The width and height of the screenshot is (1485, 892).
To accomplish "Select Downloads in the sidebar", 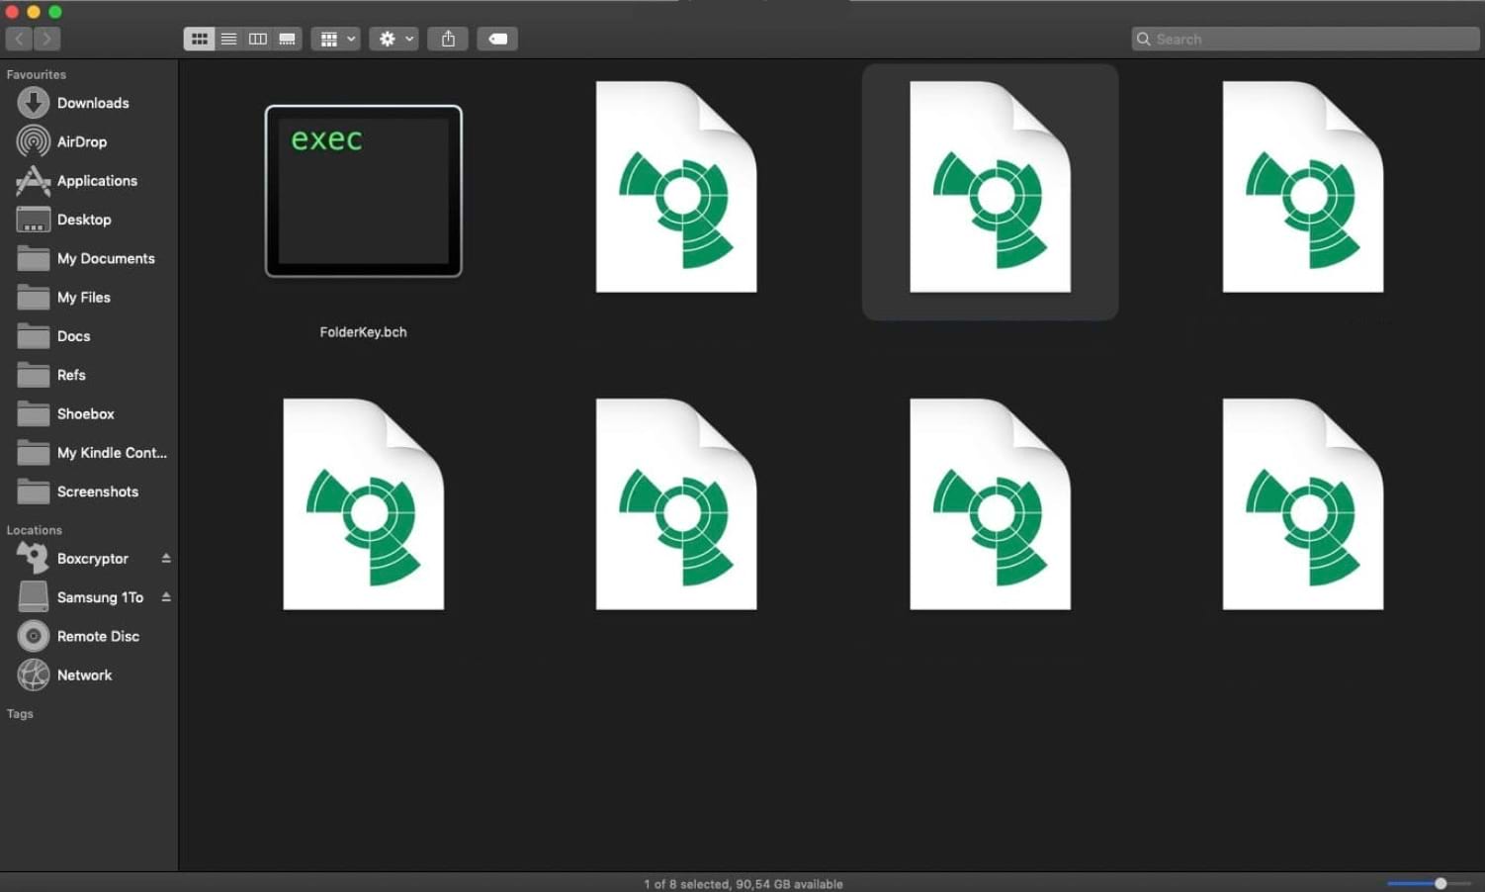I will 92,103.
